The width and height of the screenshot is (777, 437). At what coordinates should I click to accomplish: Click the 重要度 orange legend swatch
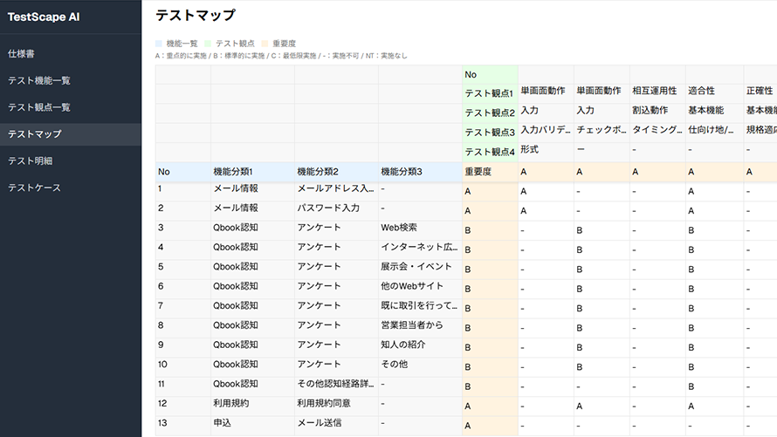pyautogui.click(x=265, y=44)
